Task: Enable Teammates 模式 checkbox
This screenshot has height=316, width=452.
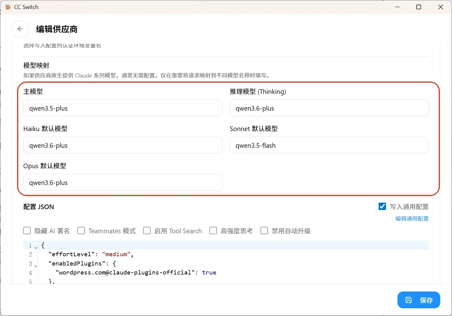Action: coord(81,231)
